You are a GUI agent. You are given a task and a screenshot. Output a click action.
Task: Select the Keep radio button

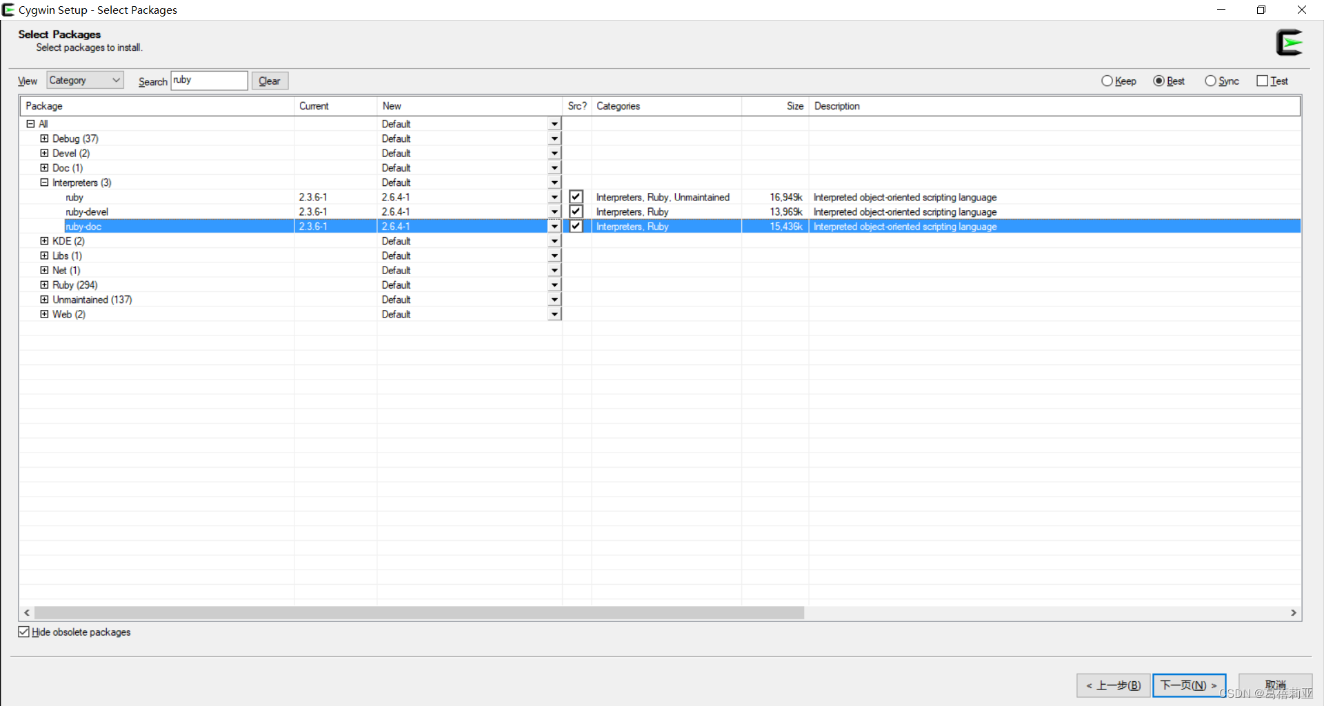click(1107, 81)
